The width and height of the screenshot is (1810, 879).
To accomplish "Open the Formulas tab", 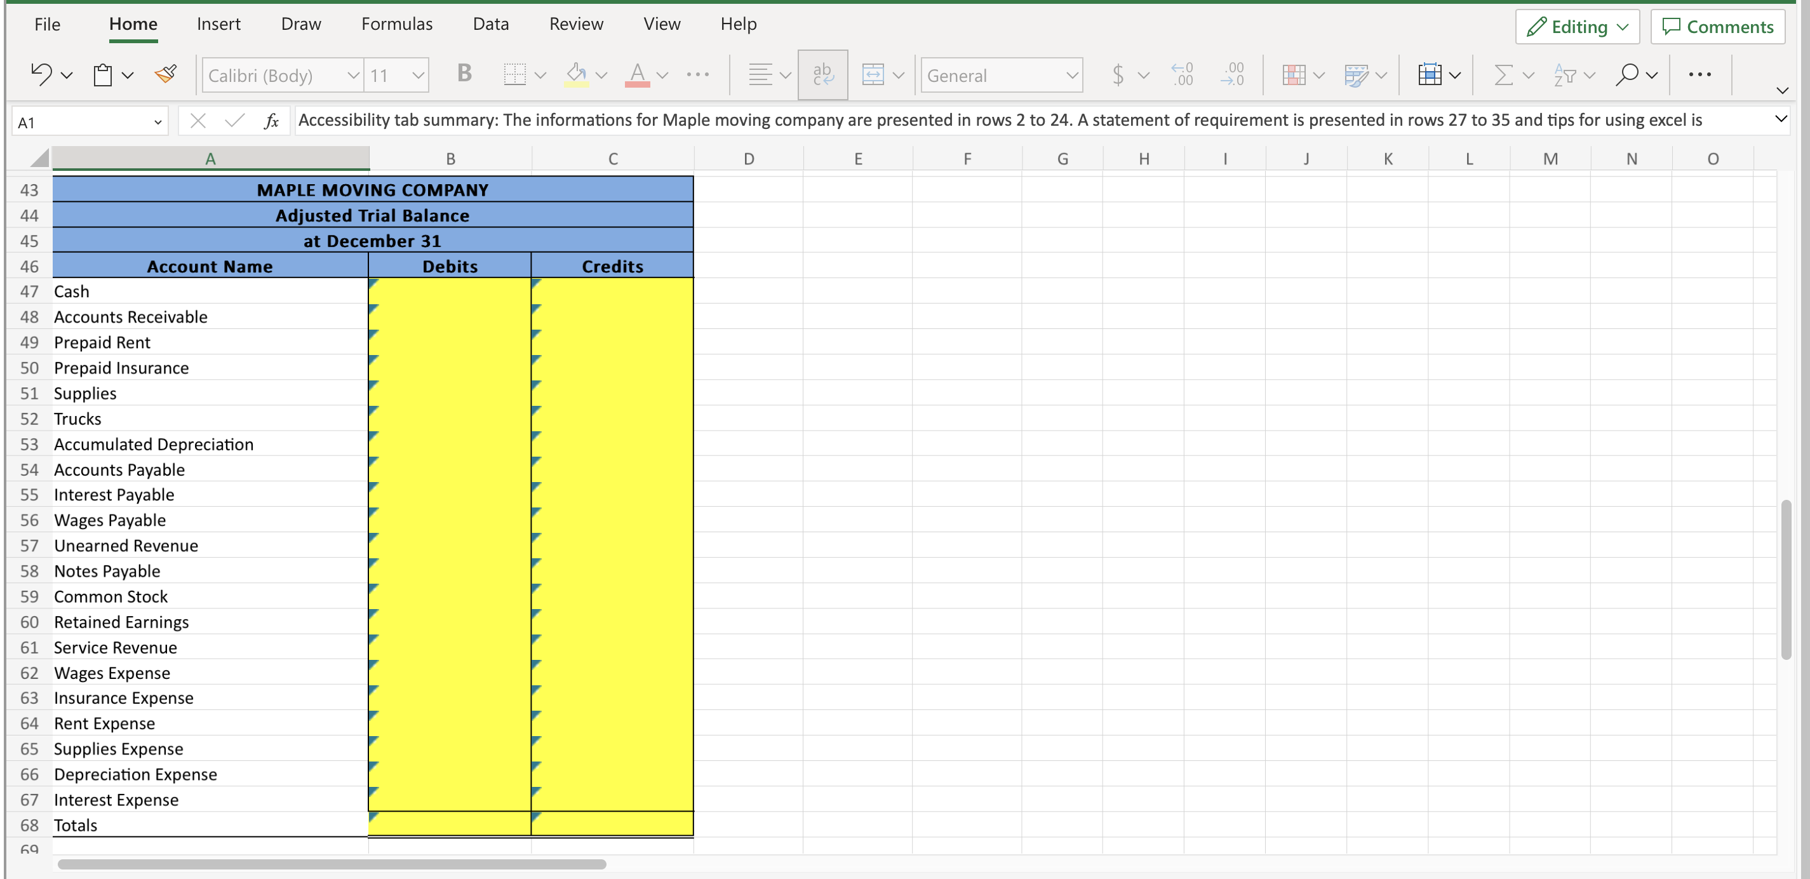I will tap(396, 25).
